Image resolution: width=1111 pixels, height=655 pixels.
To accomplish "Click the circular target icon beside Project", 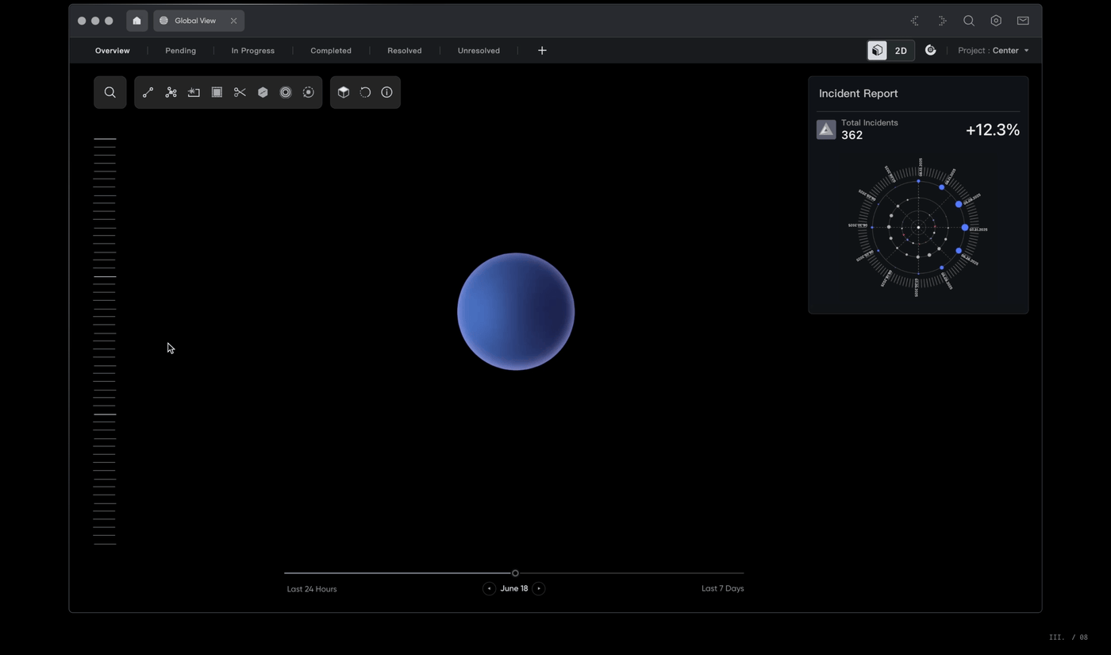I will [x=930, y=50].
